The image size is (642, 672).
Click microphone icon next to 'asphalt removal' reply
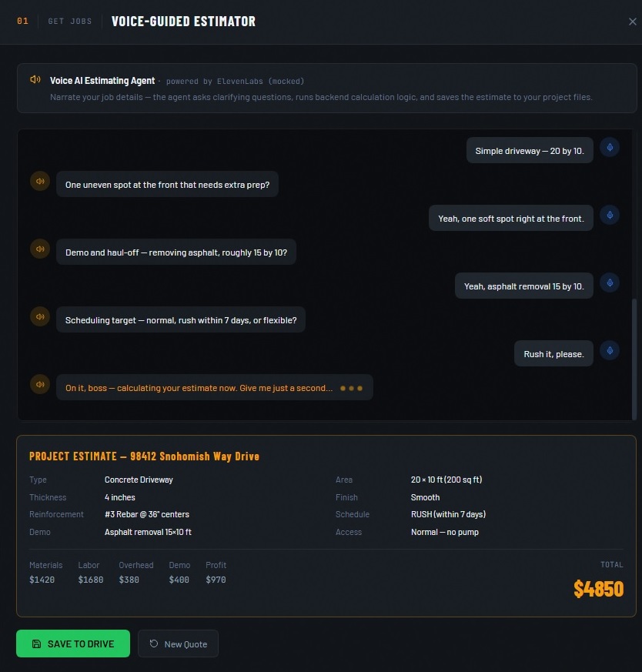point(610,283)
